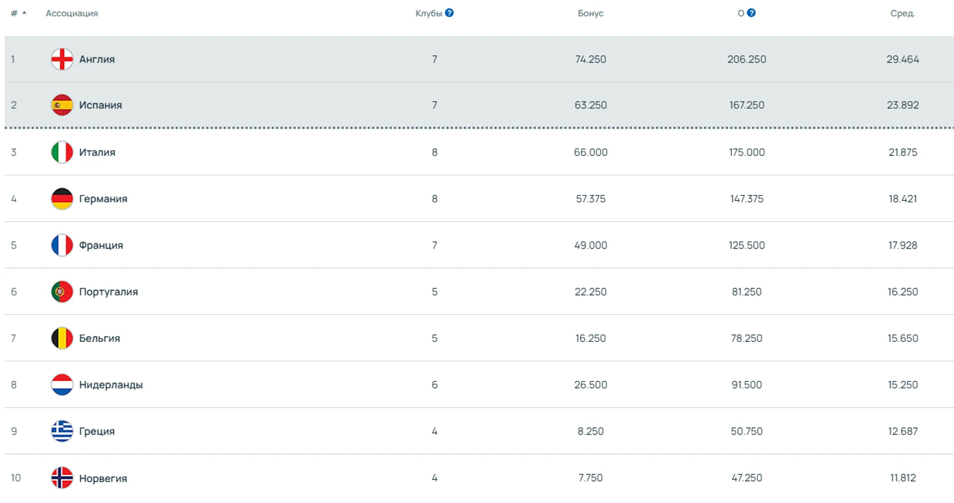Click the Portugal flag icon
Screen dimensions: 954x503
62,292
